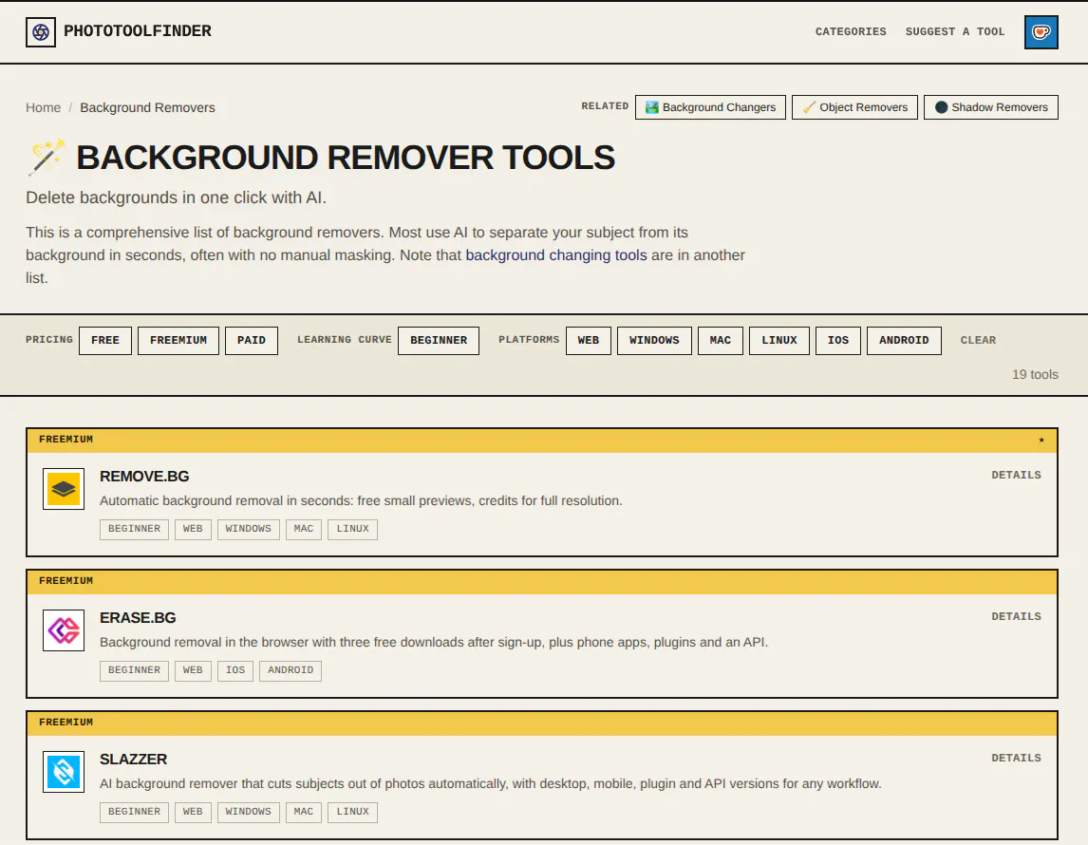
Task: Click BEGINNER tag on Erase.bg card
Action: pos(134,671)
